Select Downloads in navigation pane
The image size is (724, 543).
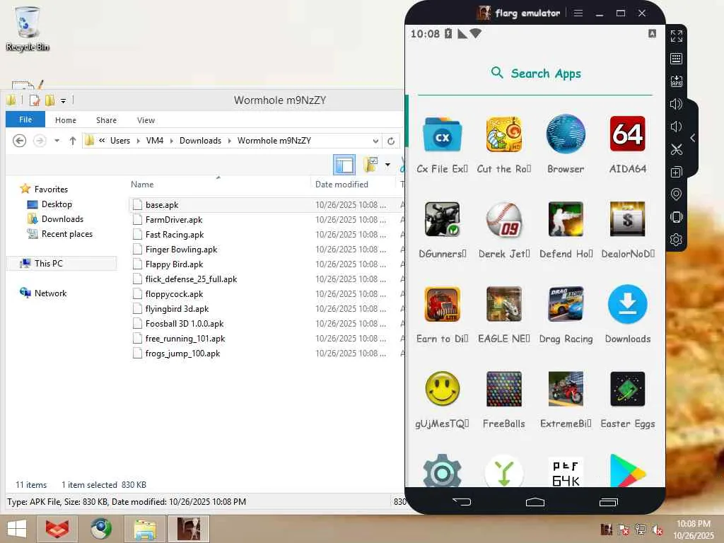56,219
